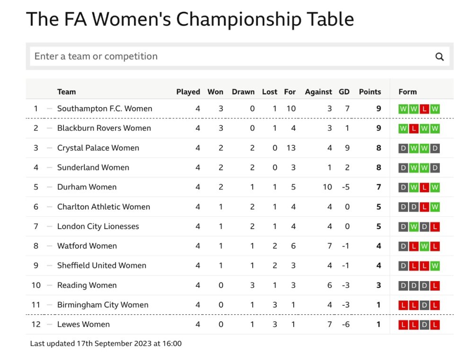Open the Crystal Palace Women team link
The width and height of the screenshot is (473, 355).
point(98,148)
